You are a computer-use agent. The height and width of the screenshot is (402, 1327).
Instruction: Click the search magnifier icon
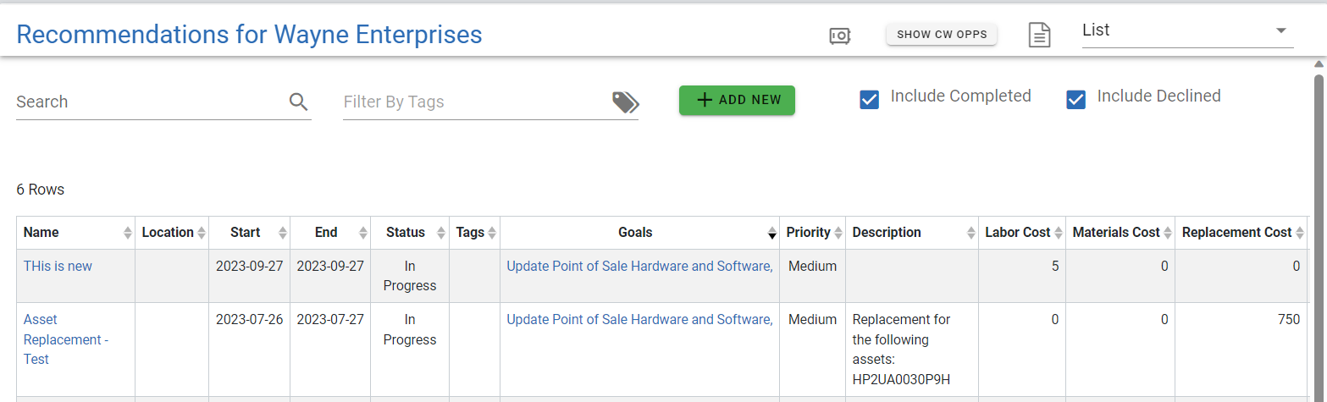pos(298,102)
